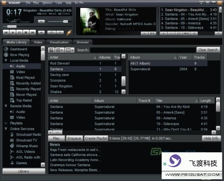Open AOL Videos service
The width and height of the screenshot is (224, 181).
[x=25, y=152]
